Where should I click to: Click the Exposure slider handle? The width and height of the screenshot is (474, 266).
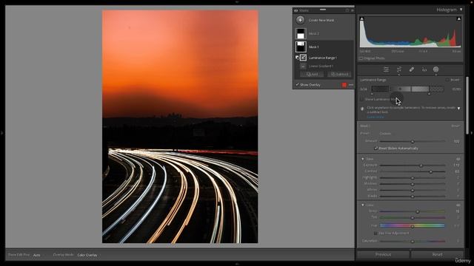click(421, 166)
